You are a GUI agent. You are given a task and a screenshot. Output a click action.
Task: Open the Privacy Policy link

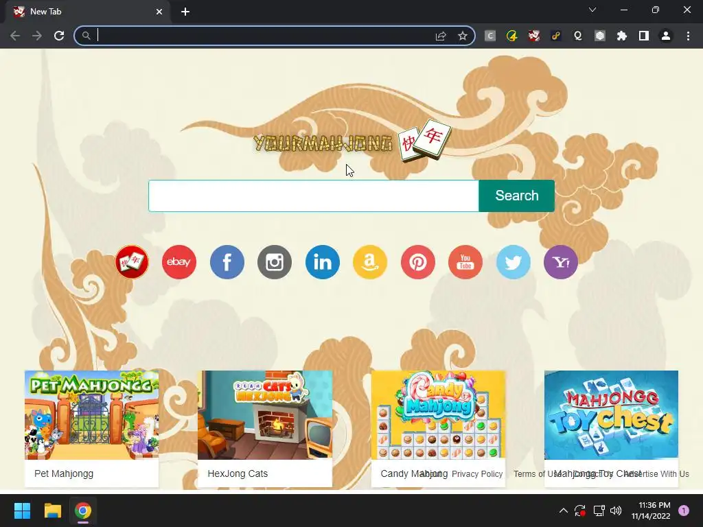click(x=477, y=474)
